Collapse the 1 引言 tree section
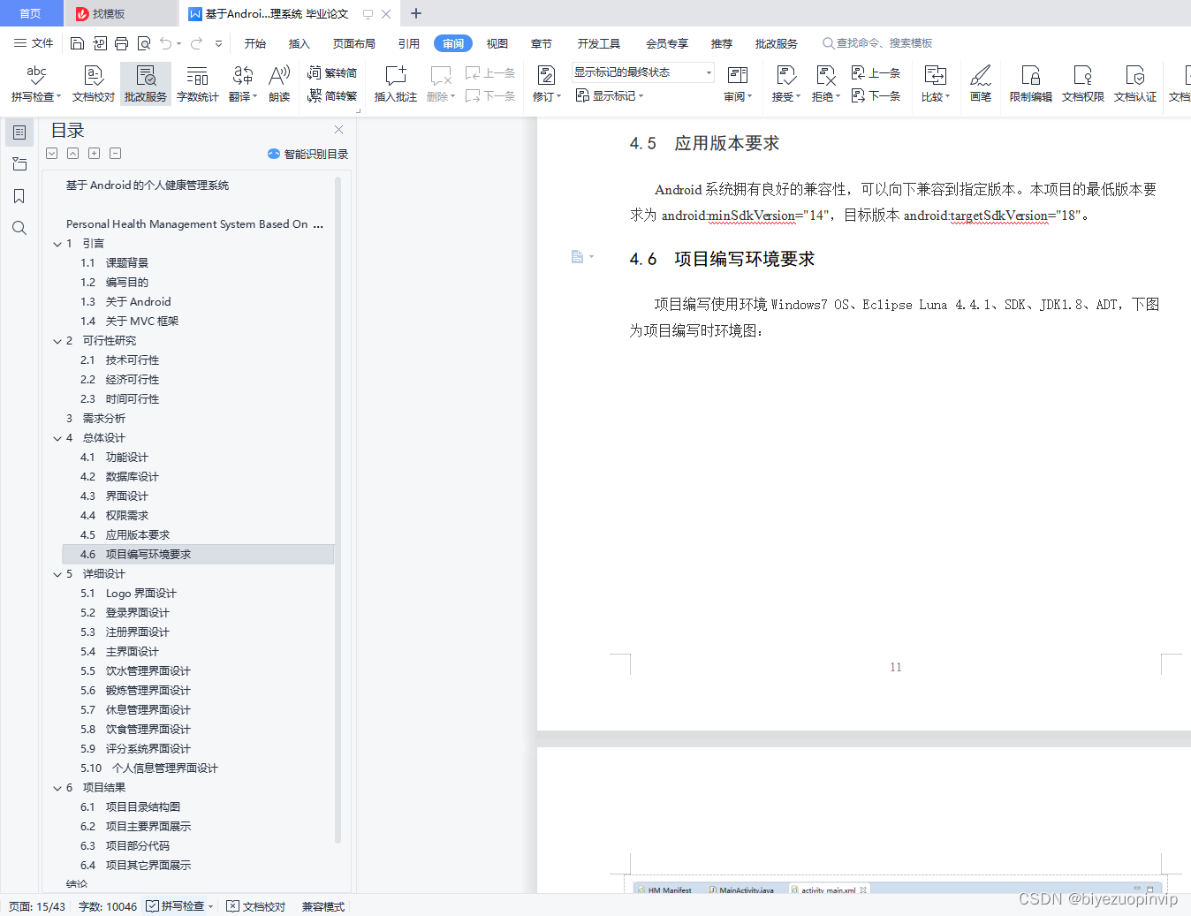 tap(57, 244)
